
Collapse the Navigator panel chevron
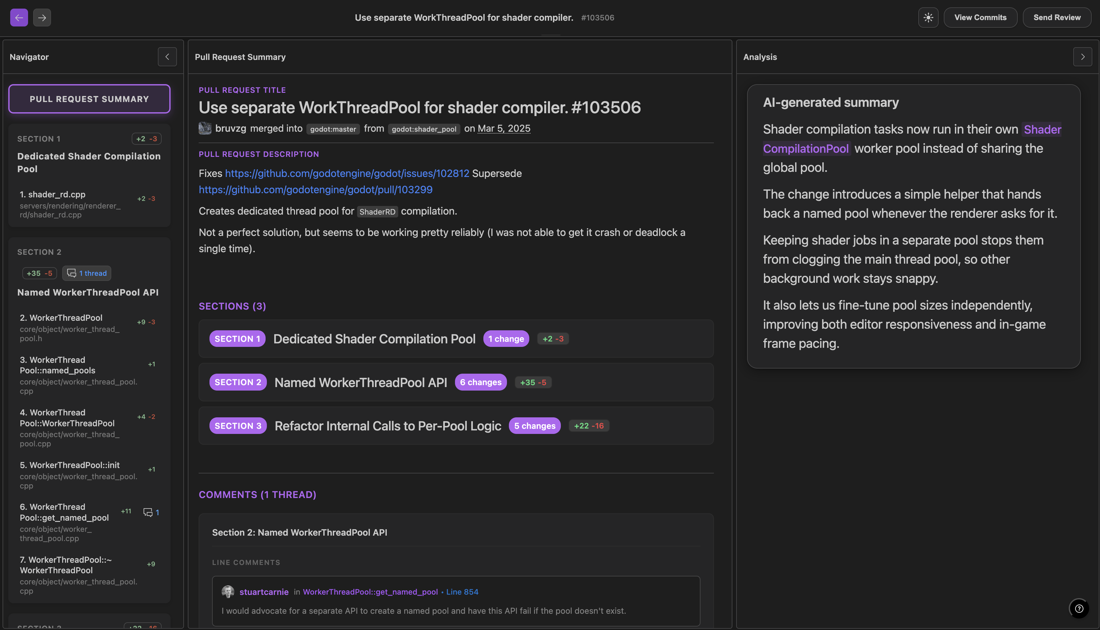[167, 57]
